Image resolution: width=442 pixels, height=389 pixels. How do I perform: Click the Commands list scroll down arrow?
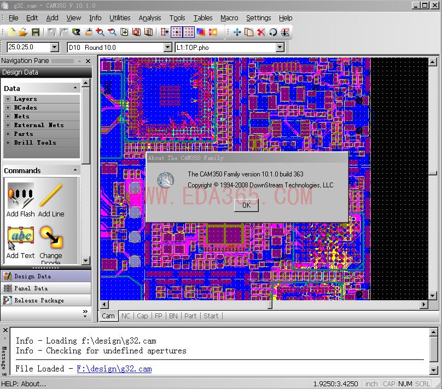pyautogui.click(x=86, y=260)
